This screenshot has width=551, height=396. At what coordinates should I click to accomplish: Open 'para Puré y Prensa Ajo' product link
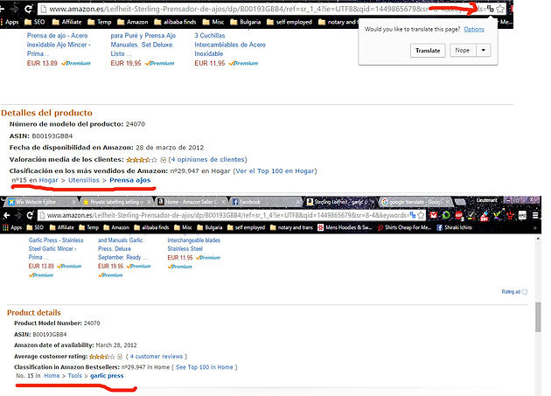(143, 45)
